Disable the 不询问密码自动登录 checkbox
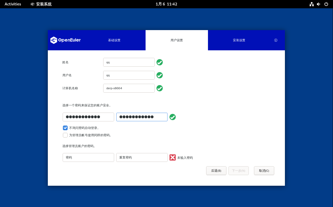The height and width of the screenshot is (207, 333). (65, 128)
